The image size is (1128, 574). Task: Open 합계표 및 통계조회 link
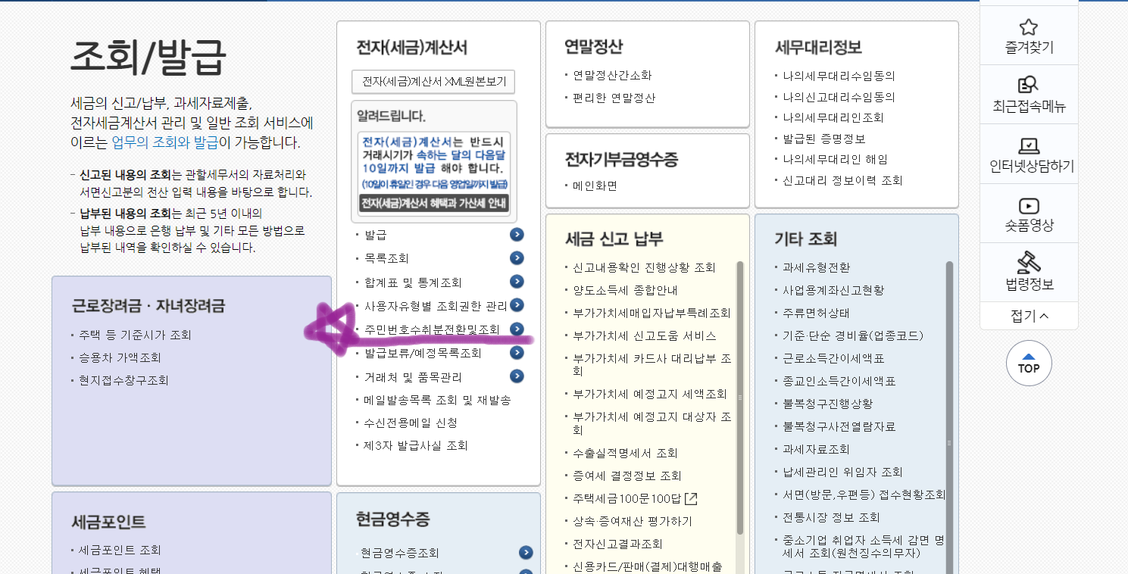(x=413, y=282)
